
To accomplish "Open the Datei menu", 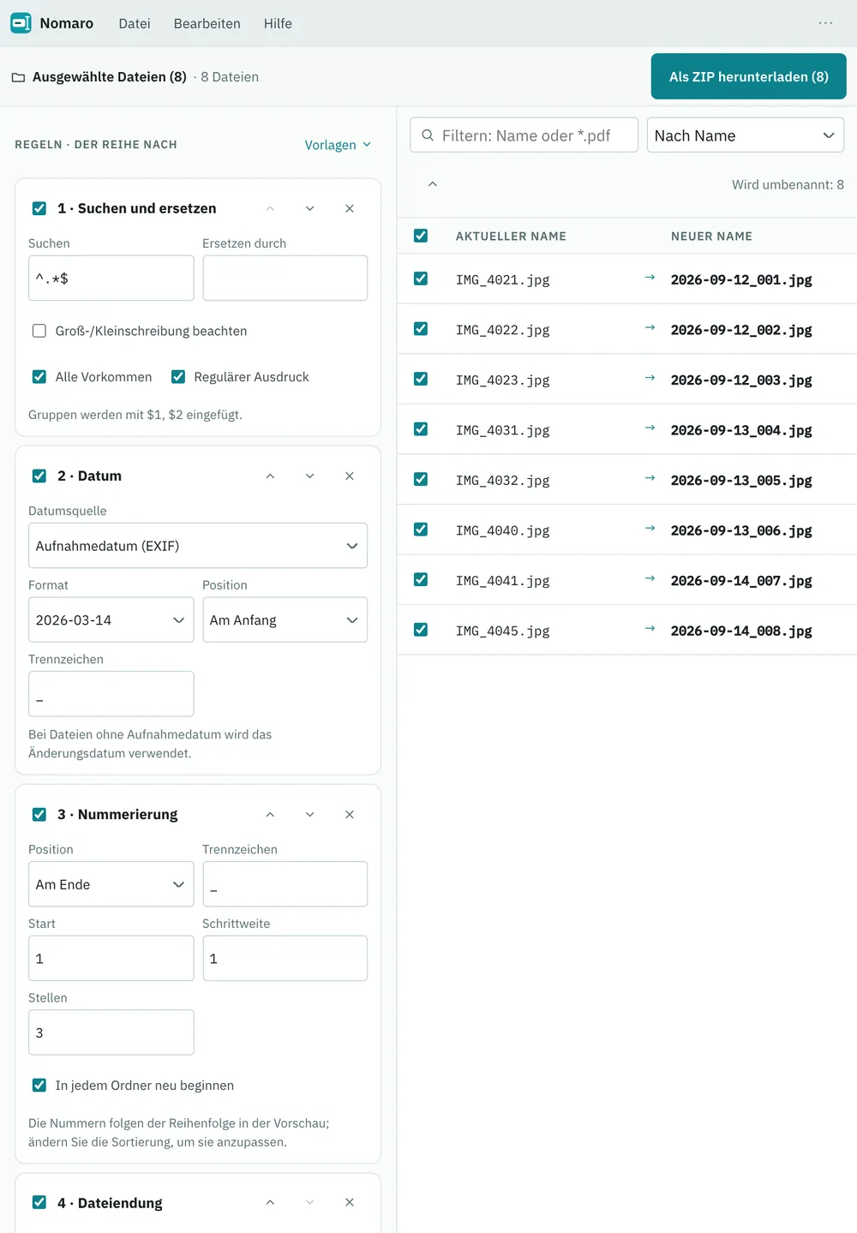I will coord(135,23).
